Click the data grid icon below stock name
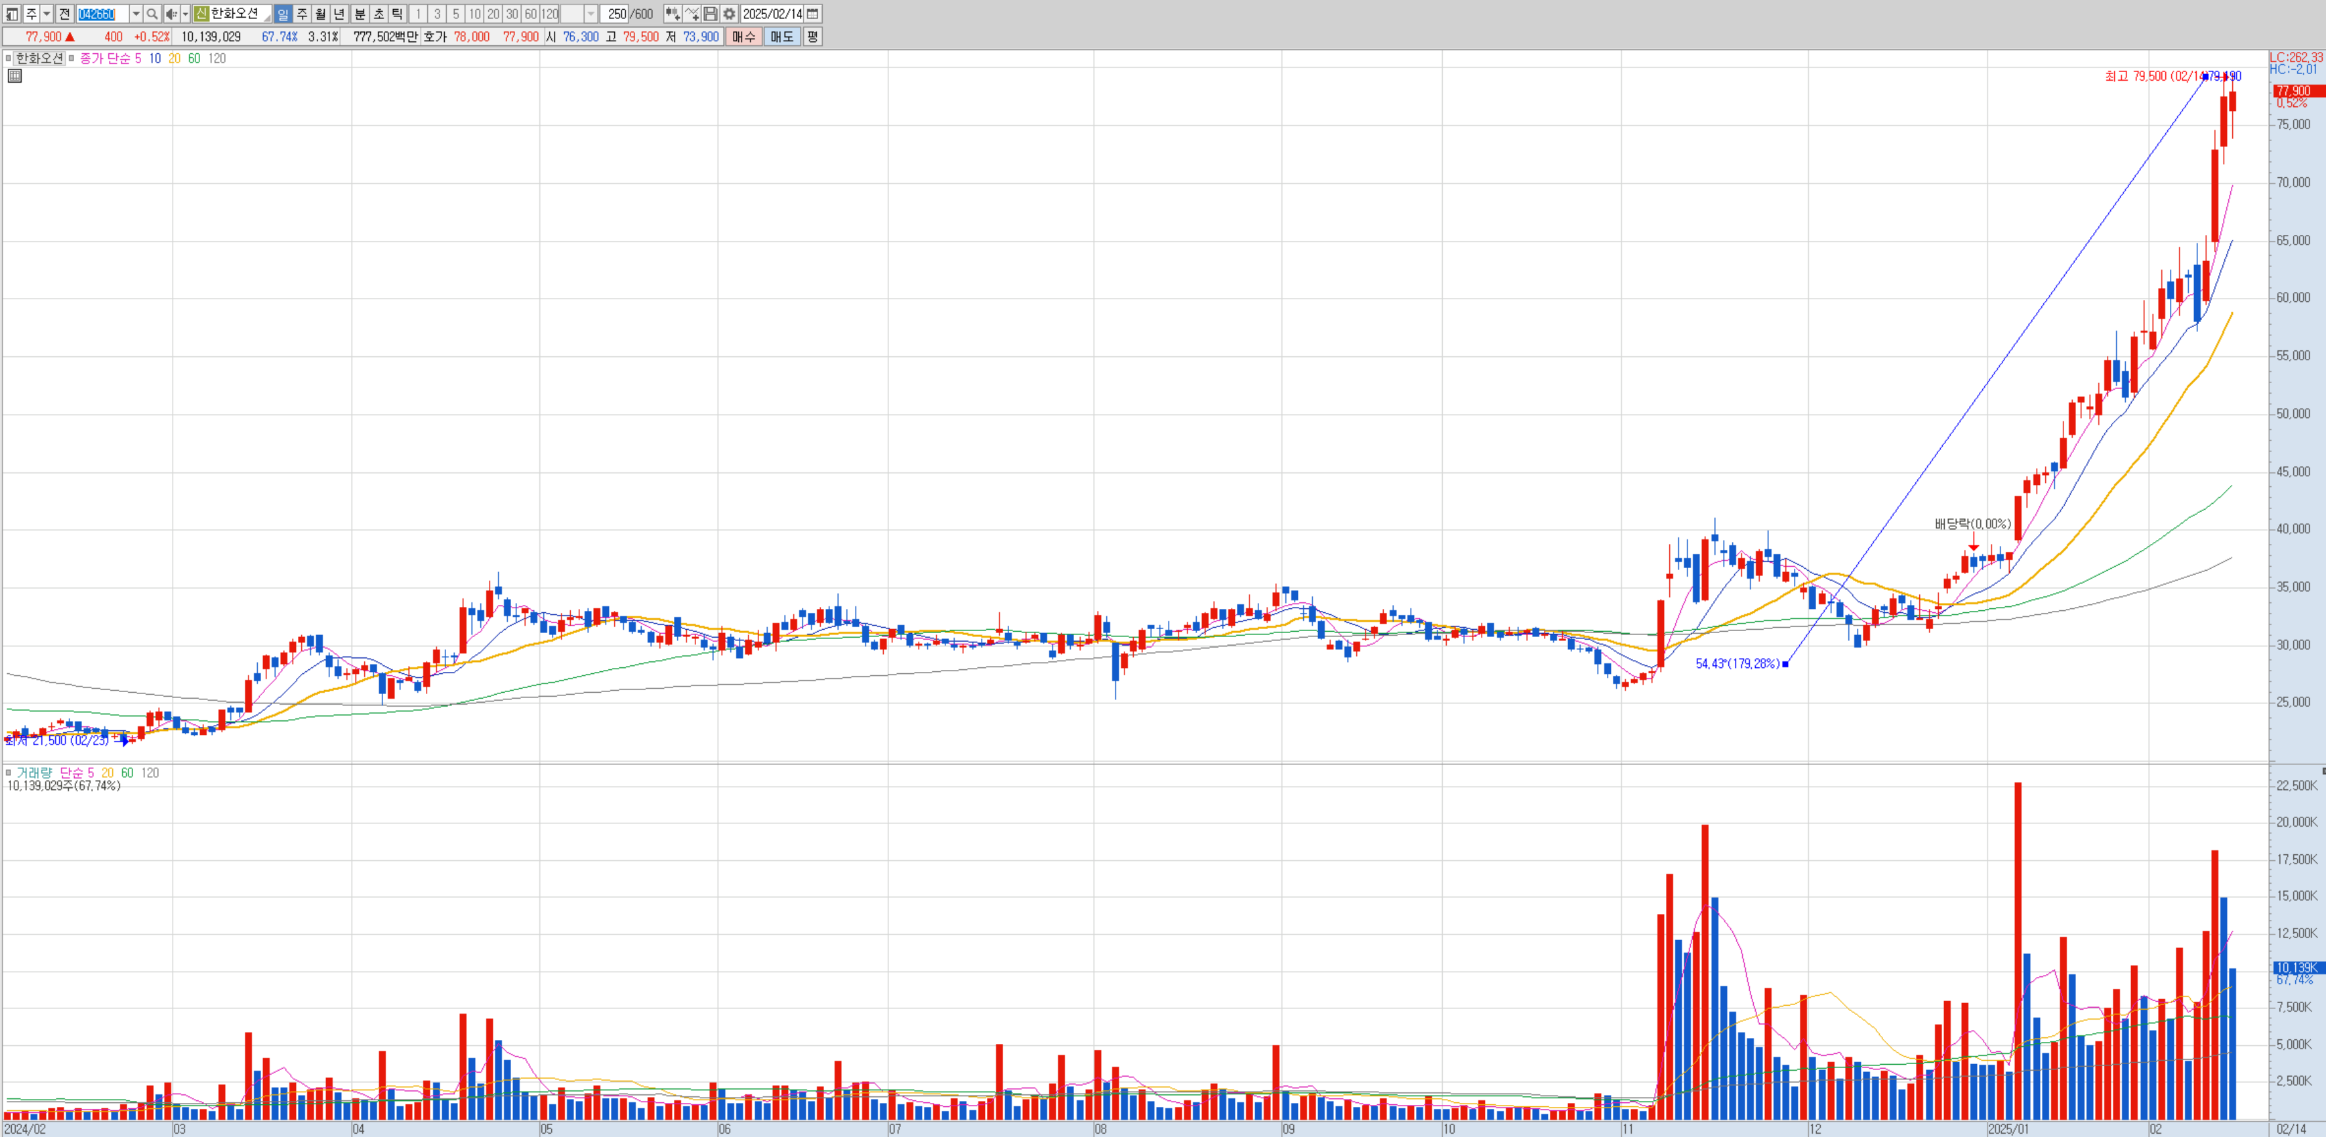Screen dimensions: 2326x1137 click(14, 76)
